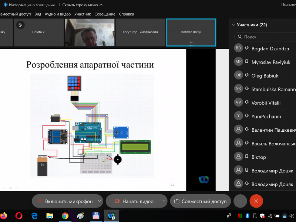Open audio options arrow next to microphone button
The width and height of the screenshot is (296, 222).
[99, 201]
